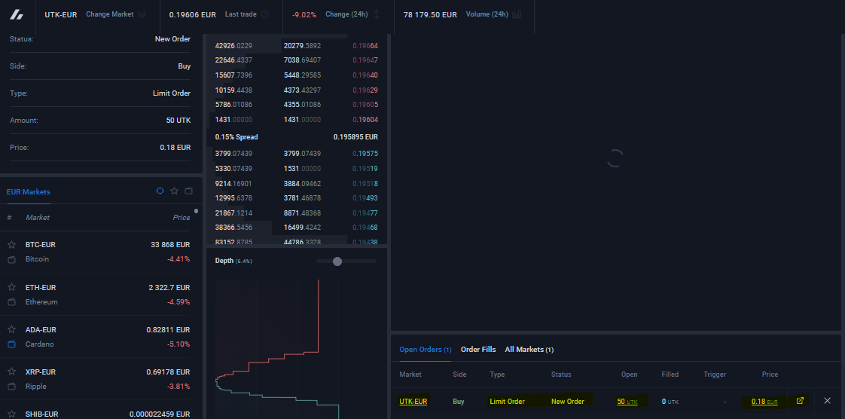The width and height of the screenshot is (845, 419).
Task: Click the clock icon beside Last trade
Action: pos(265,14)
